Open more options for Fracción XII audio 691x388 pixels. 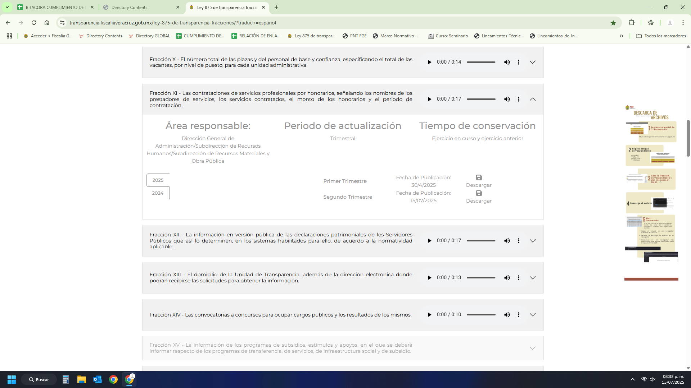point(518,241)
